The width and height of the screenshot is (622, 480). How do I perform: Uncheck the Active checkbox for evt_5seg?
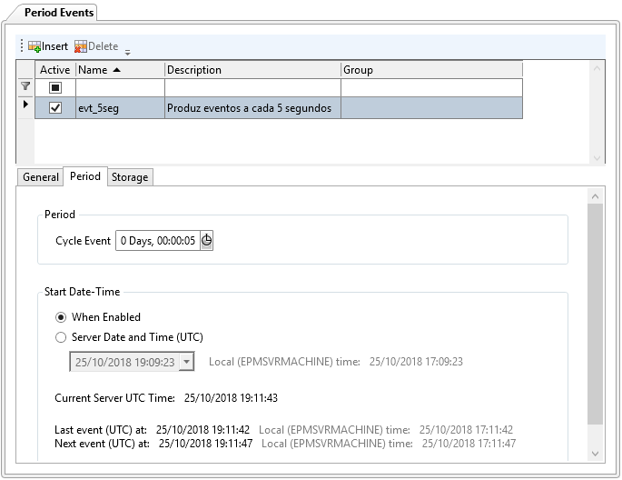[x=55, y=108]
